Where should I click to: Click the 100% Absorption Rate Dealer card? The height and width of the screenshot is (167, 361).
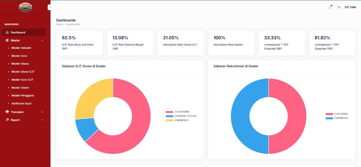coord(231,43)
